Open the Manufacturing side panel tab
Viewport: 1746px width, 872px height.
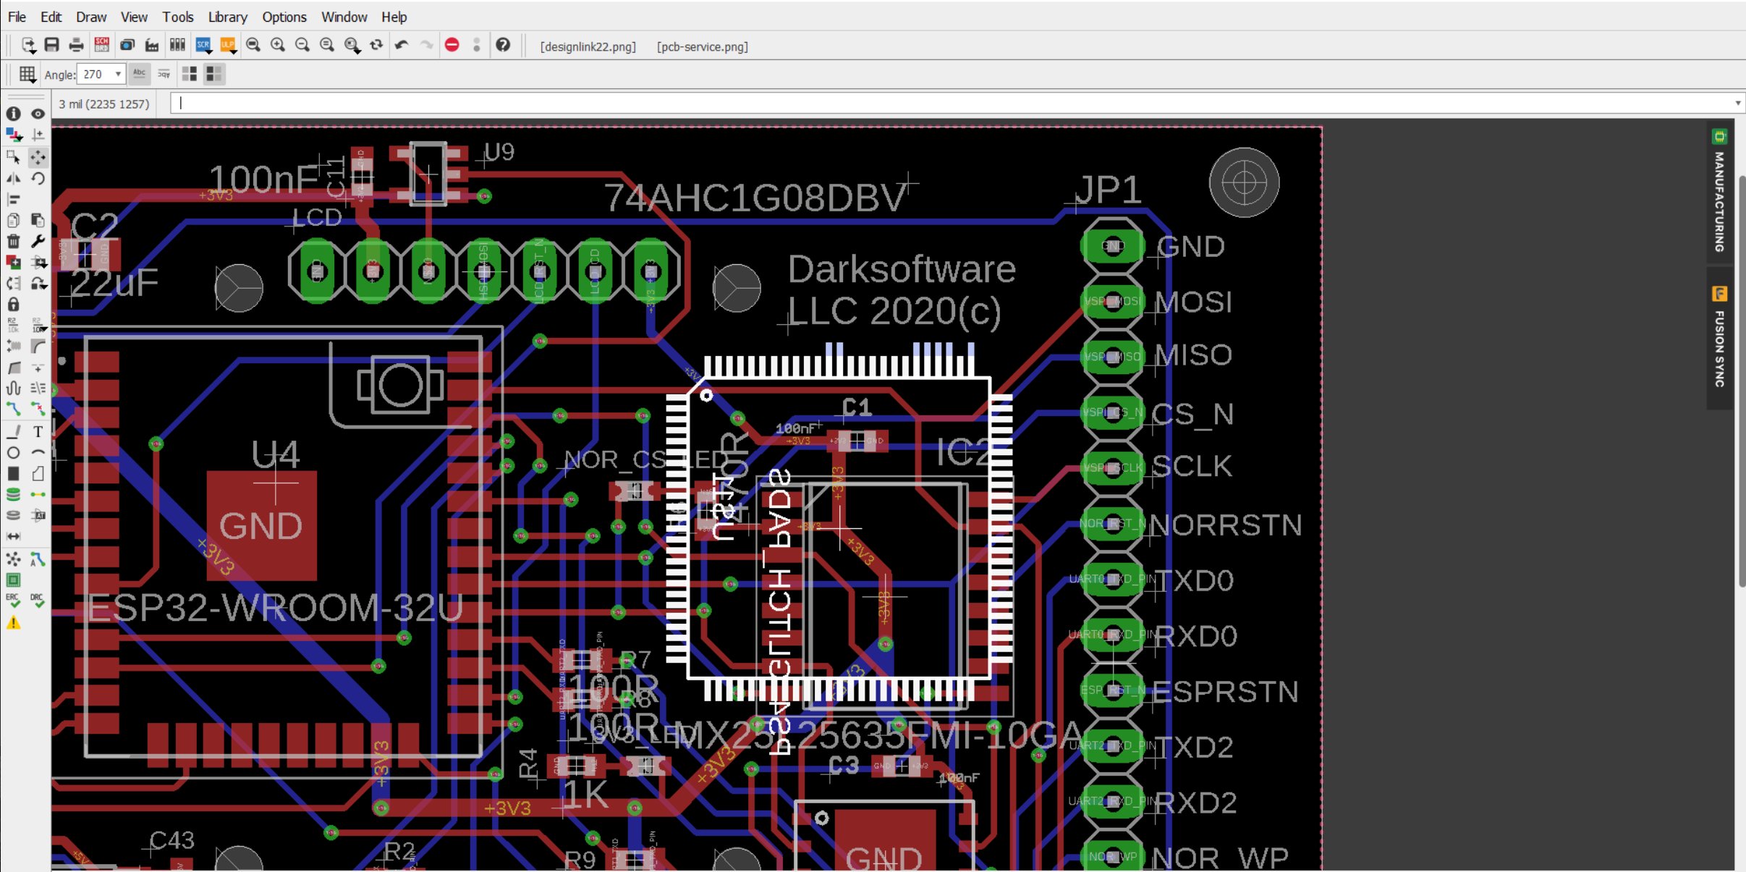click(1720, 192)
